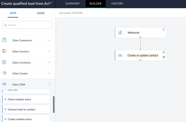Image resolution: width=186 pixels, height=122 pixels.
Task: Select the Create or update contact node
Action: coord(140,55)
